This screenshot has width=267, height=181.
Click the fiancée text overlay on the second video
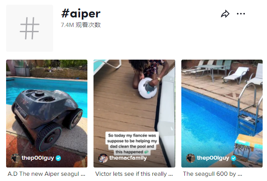(x=132, y=144)
